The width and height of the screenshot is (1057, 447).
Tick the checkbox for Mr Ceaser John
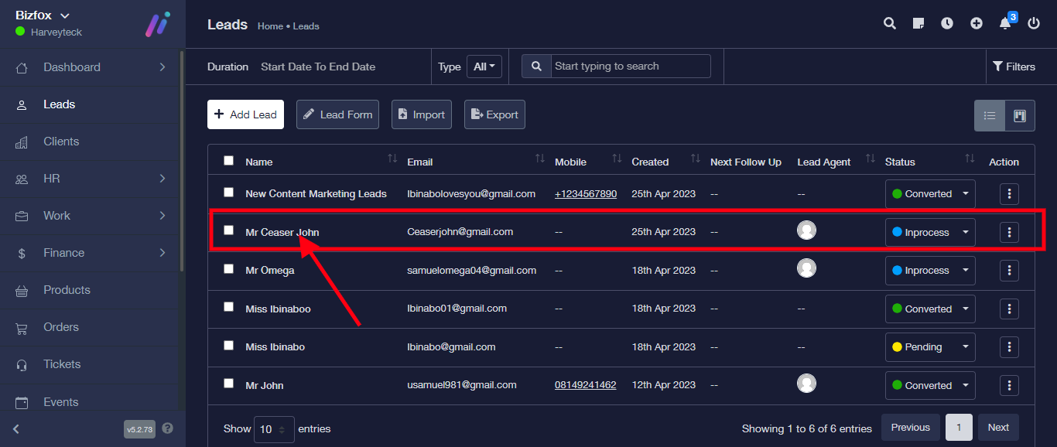click(228, 230)
